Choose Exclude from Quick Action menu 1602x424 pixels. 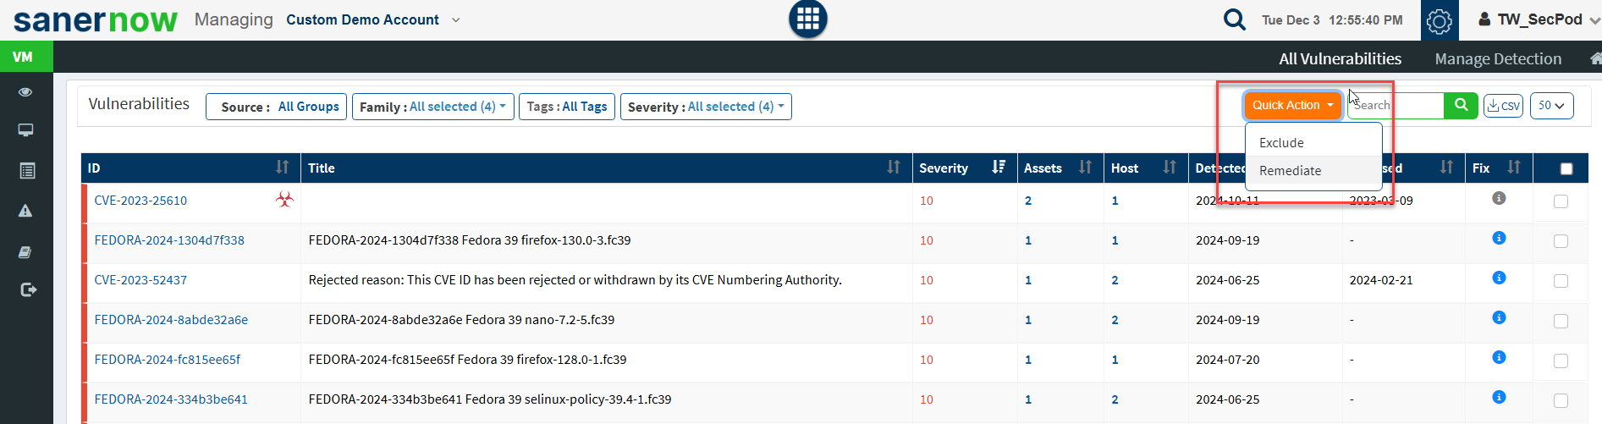(1281, 143)
